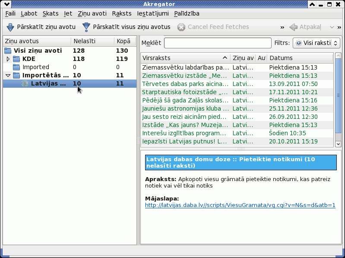Click the Meklēt search field
This screenshot has width=345, height=258.
218,43
